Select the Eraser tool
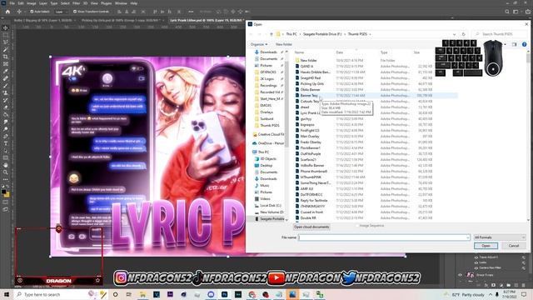Image resolution: width=533 pixels, height=300 pixels. 6,107
